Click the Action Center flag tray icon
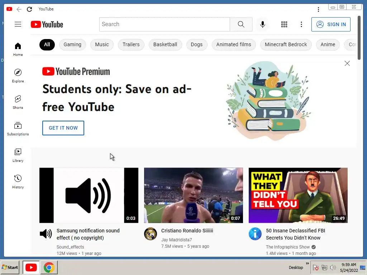 (x=315, y=267)
